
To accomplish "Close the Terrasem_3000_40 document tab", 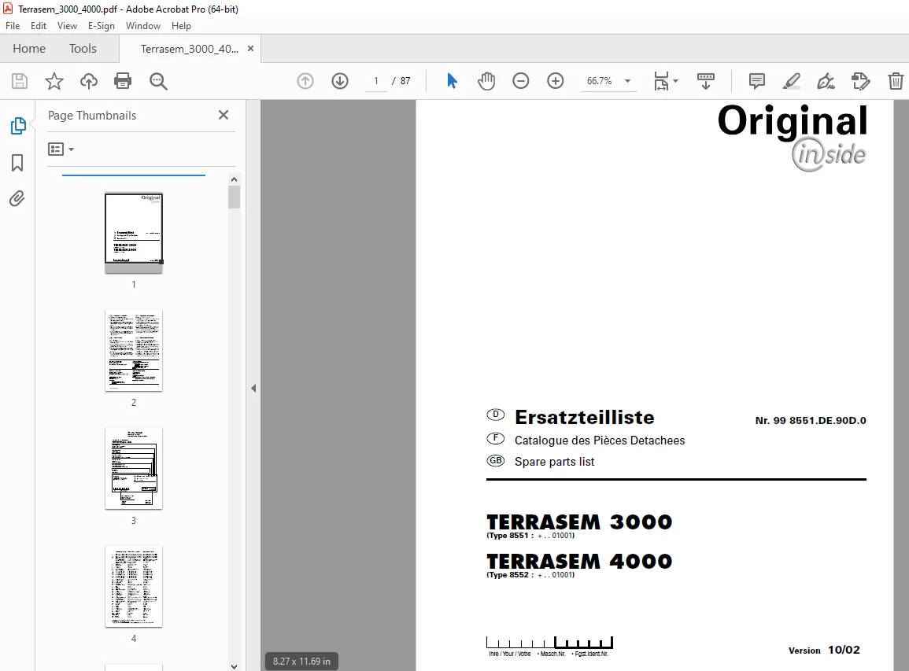I will click(250, 49).
